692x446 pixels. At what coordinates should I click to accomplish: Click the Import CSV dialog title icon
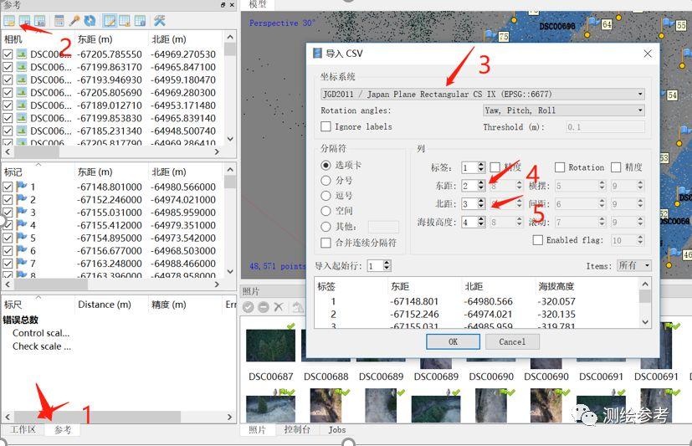(x=317, y=54)
